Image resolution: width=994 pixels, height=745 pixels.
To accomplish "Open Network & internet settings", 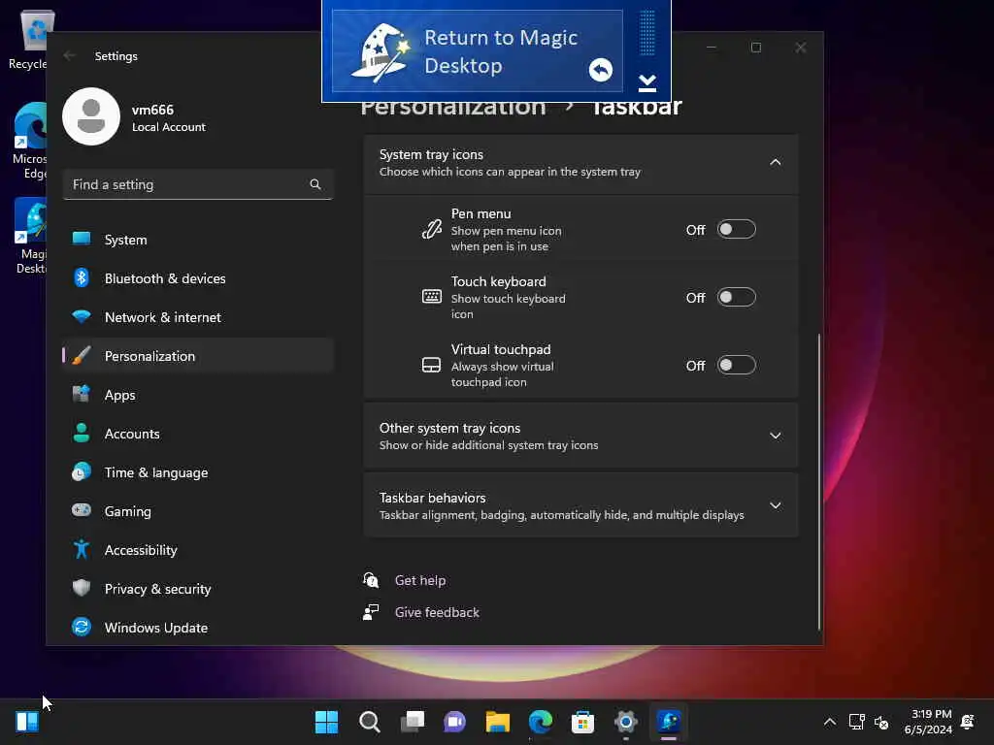I will tap(198, 317).
